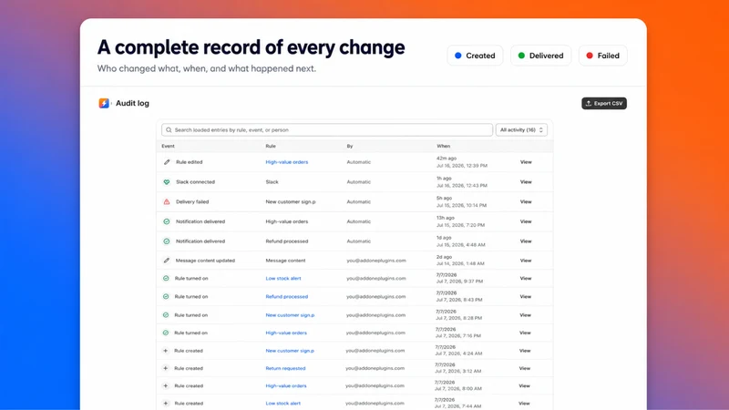The image size is (729, 410).
Task: Click the red warning icon beside Delivery failed
Action: tap(167, 201)
